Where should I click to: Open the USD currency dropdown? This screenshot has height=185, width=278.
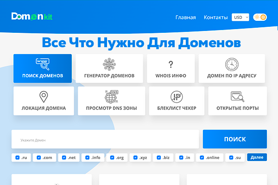(x=240, y=17)
